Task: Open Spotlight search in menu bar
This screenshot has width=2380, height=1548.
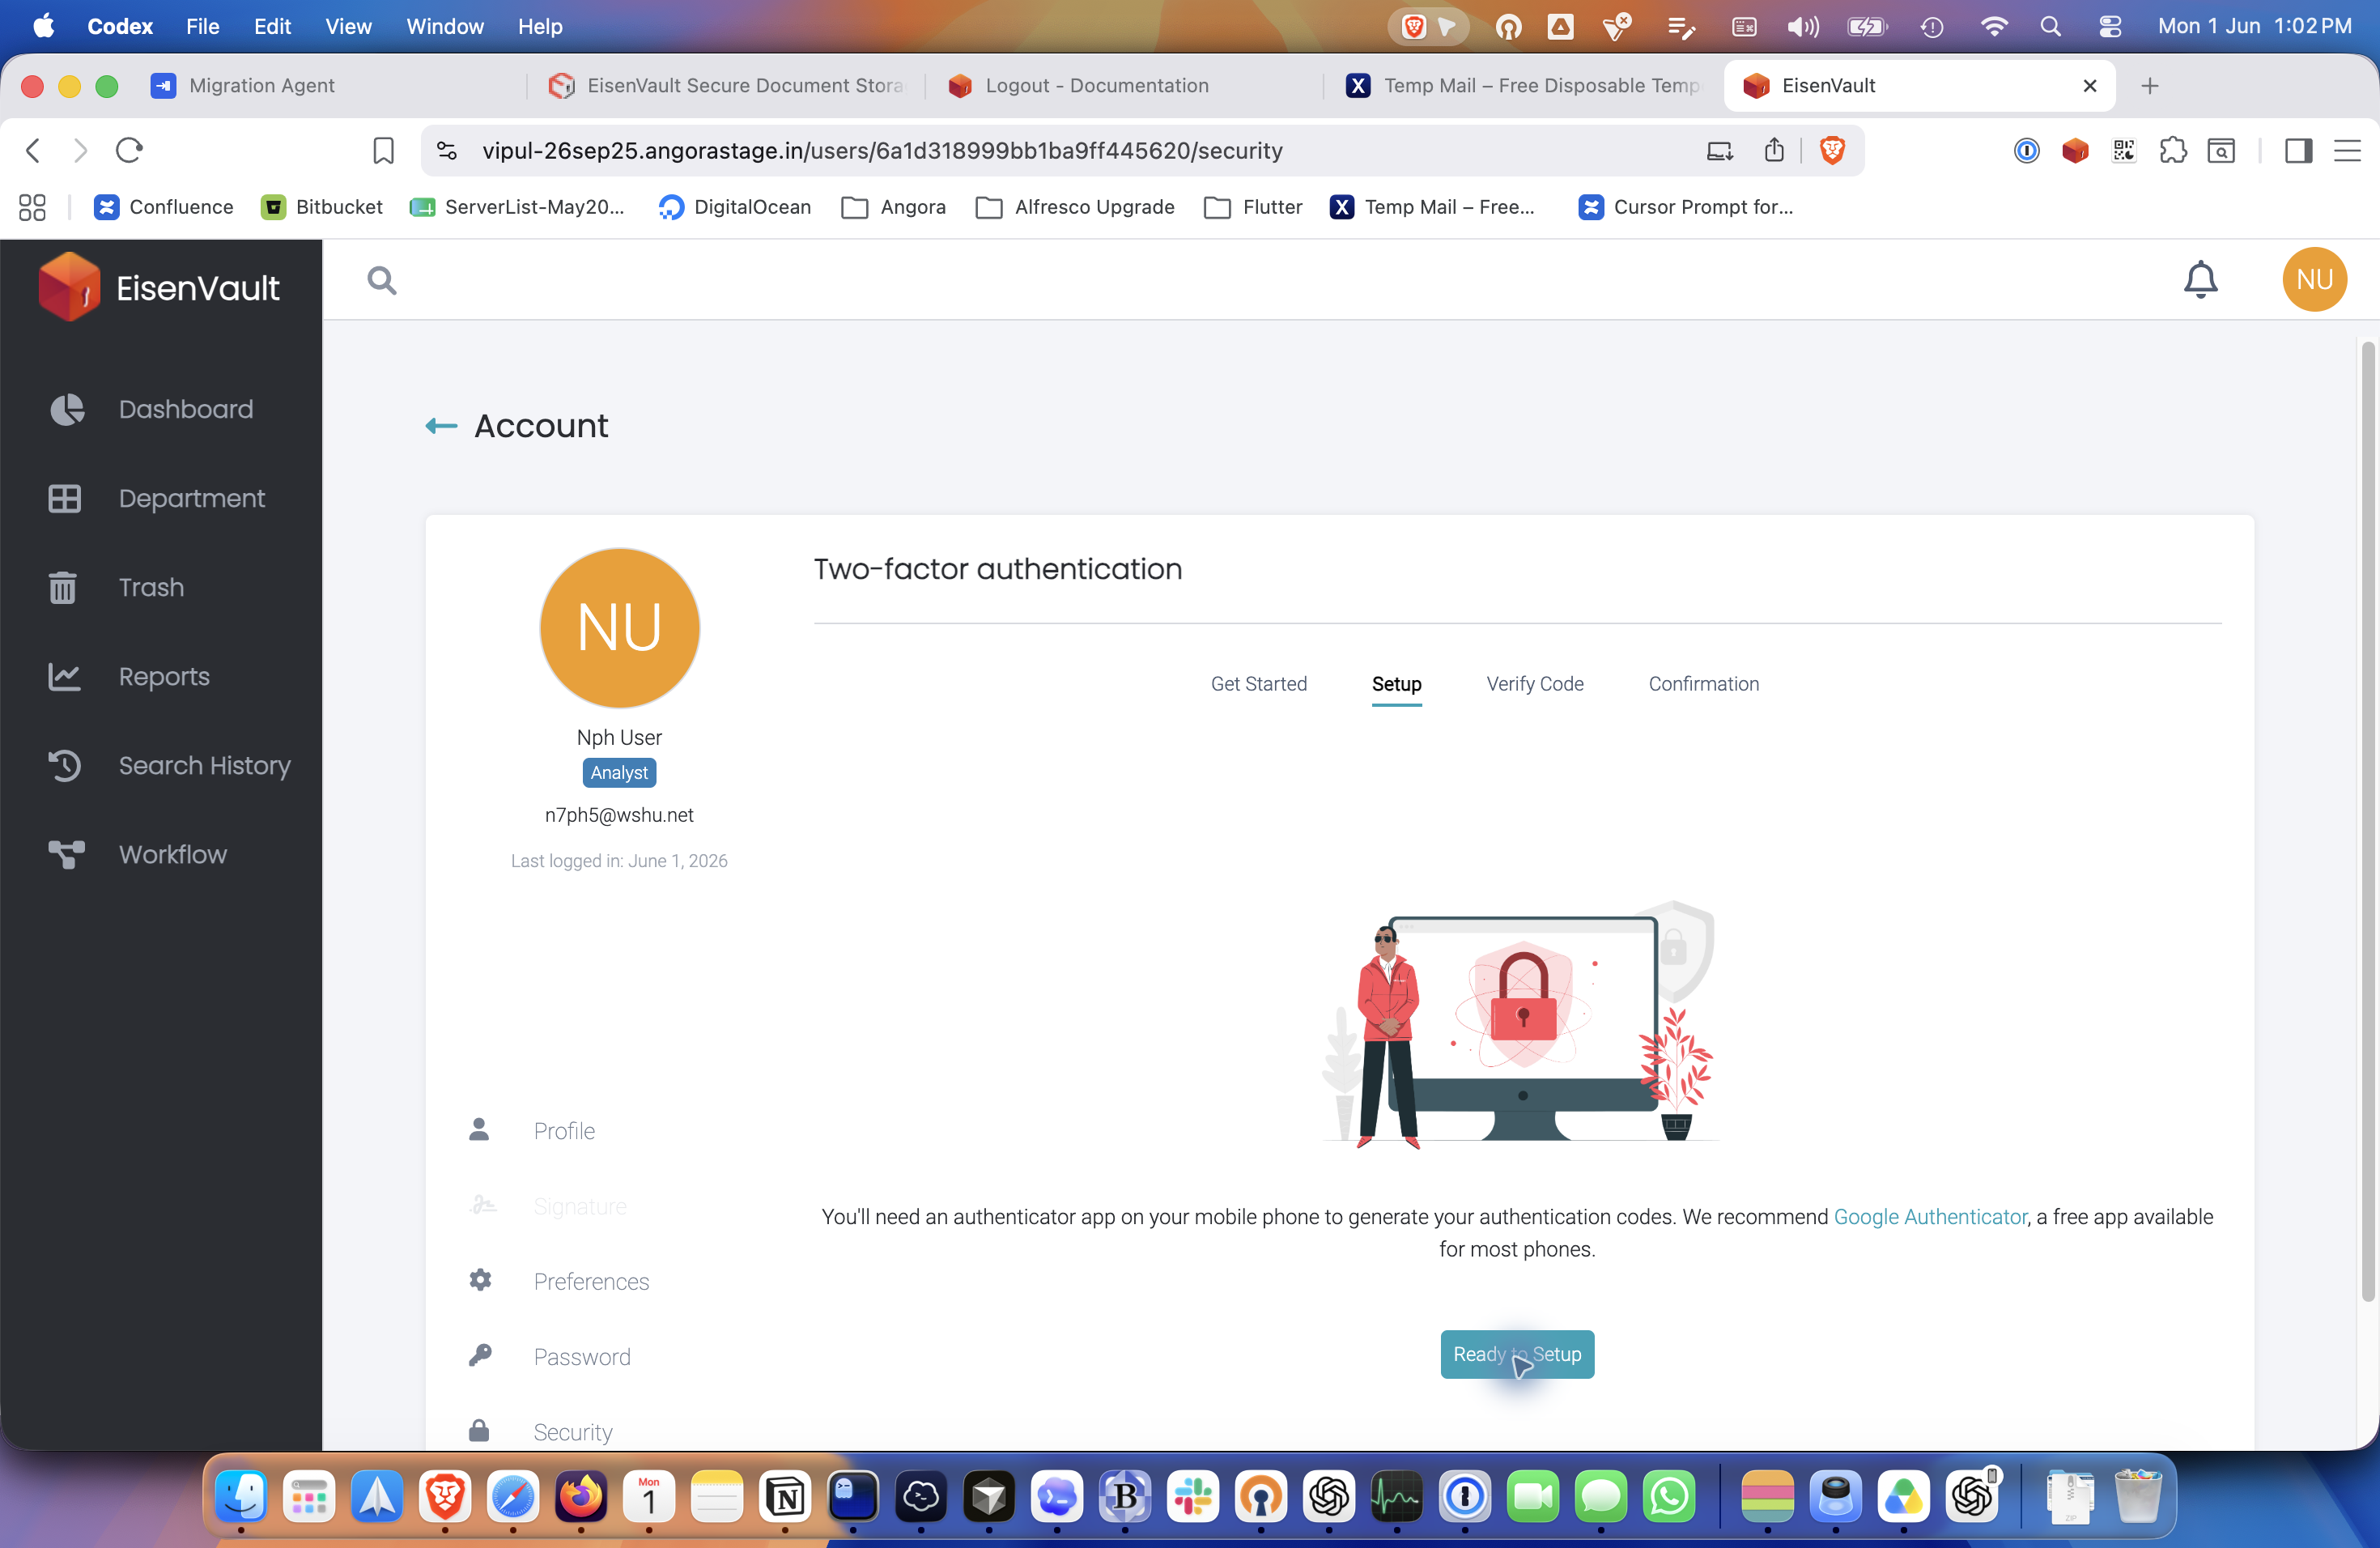Action: click(2050, 26)
